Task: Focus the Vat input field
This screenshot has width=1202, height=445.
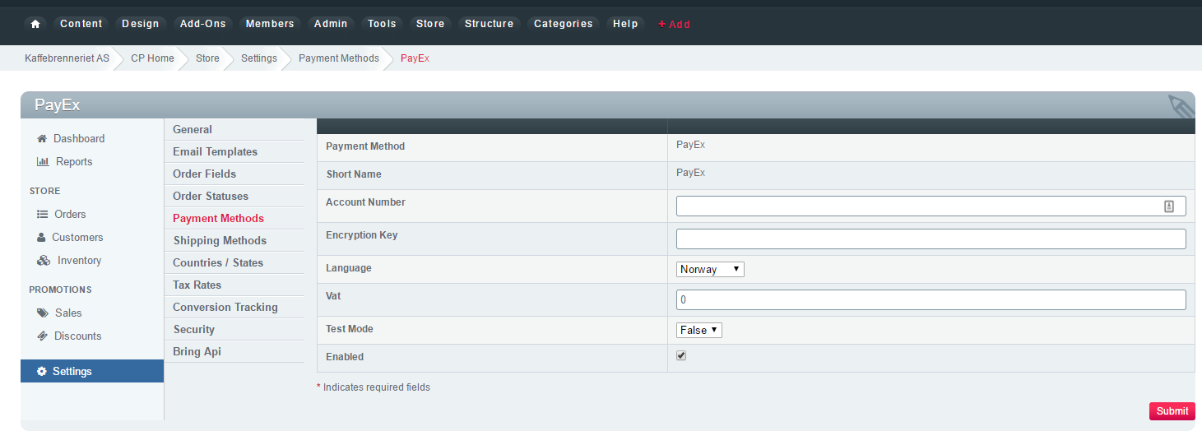Action: click(x=931, y=300)
